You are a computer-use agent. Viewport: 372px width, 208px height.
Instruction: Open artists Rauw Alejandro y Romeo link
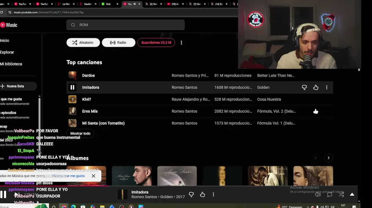(x=191, y=99)
